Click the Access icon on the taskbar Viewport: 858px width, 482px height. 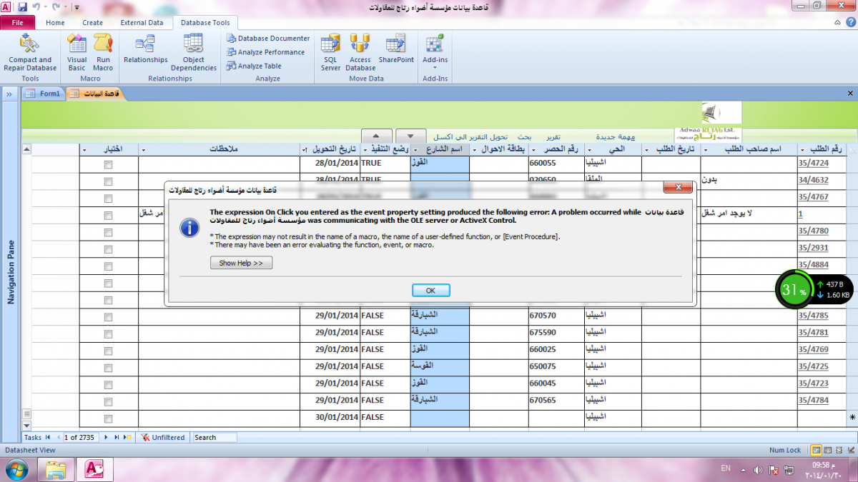click(95, 469)
